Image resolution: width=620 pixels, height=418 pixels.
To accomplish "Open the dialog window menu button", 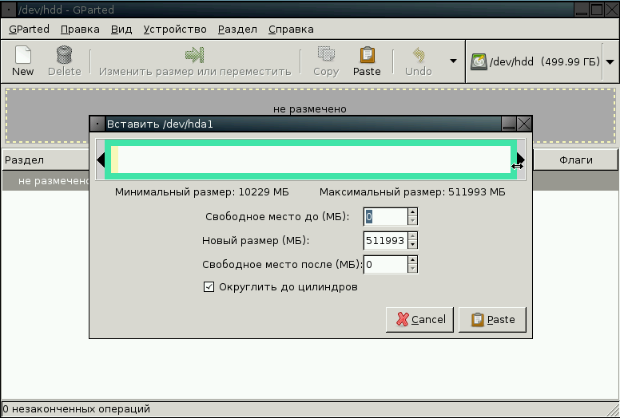I will point(97,124).
